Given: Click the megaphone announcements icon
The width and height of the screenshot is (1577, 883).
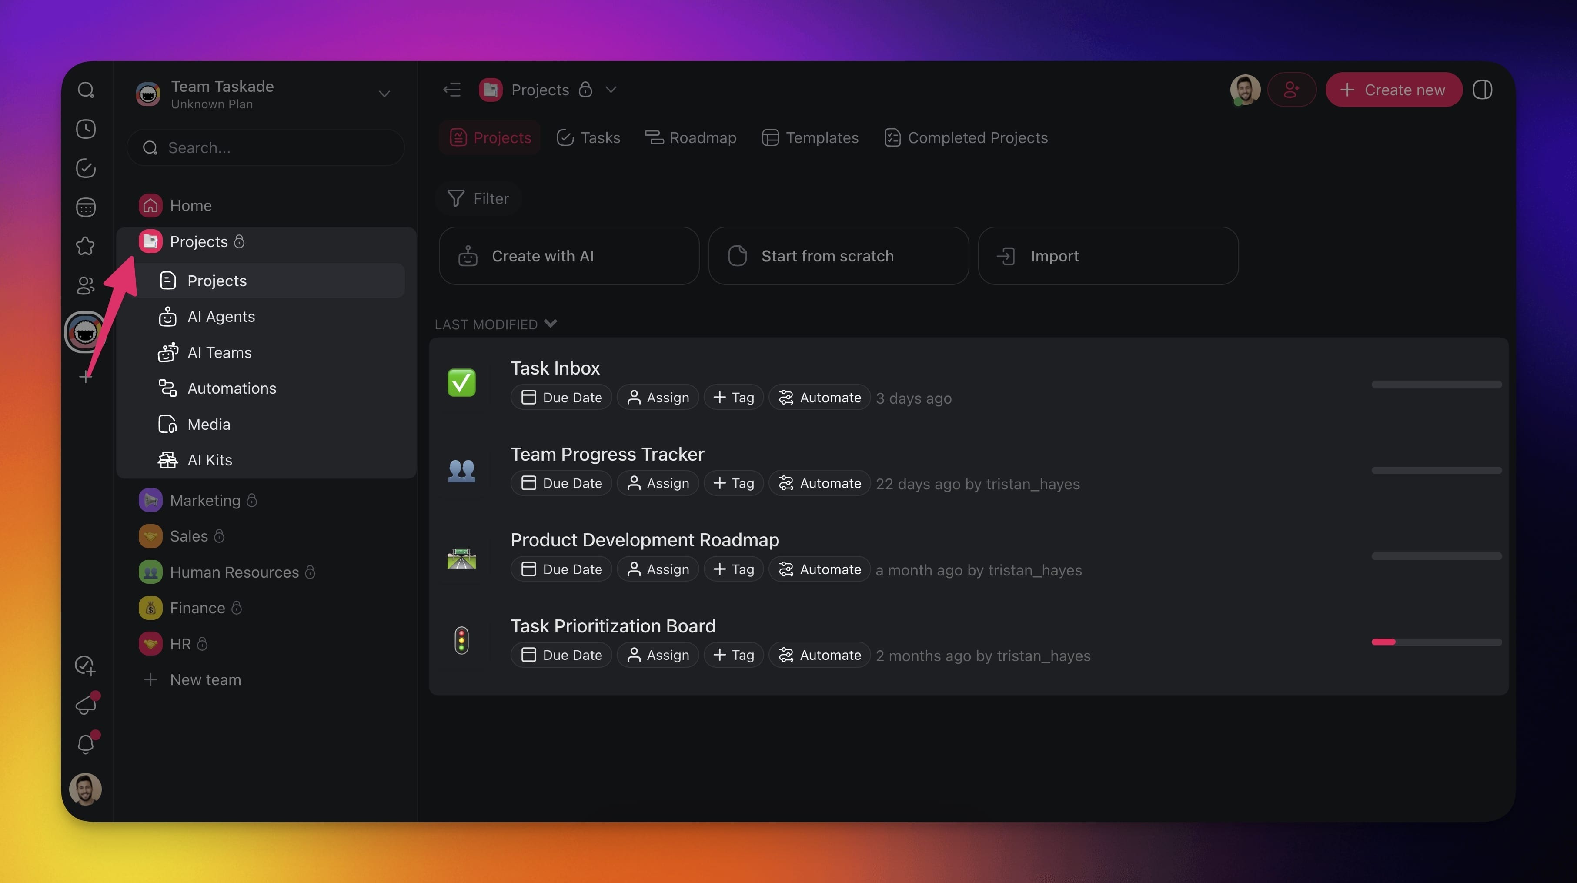Looking at the screenshot, I should pos(86,704).
